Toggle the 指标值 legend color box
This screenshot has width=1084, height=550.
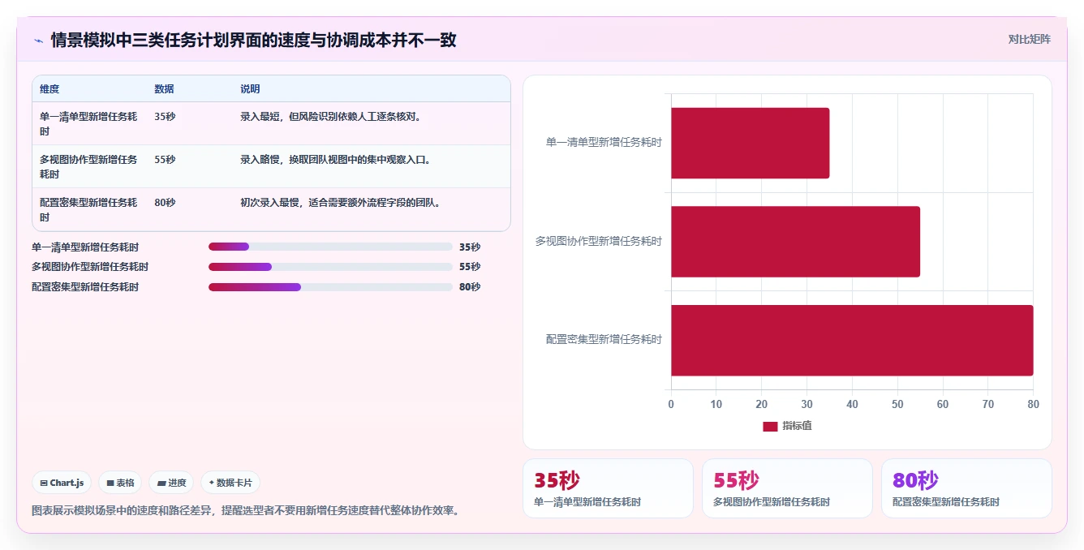click(x=770, y=427)
